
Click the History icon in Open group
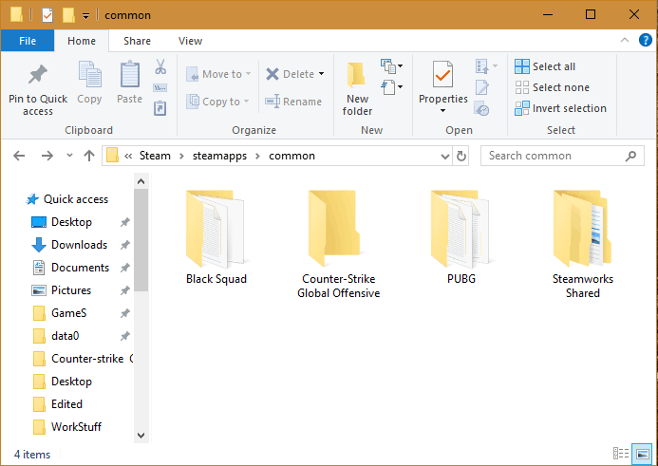481,108
